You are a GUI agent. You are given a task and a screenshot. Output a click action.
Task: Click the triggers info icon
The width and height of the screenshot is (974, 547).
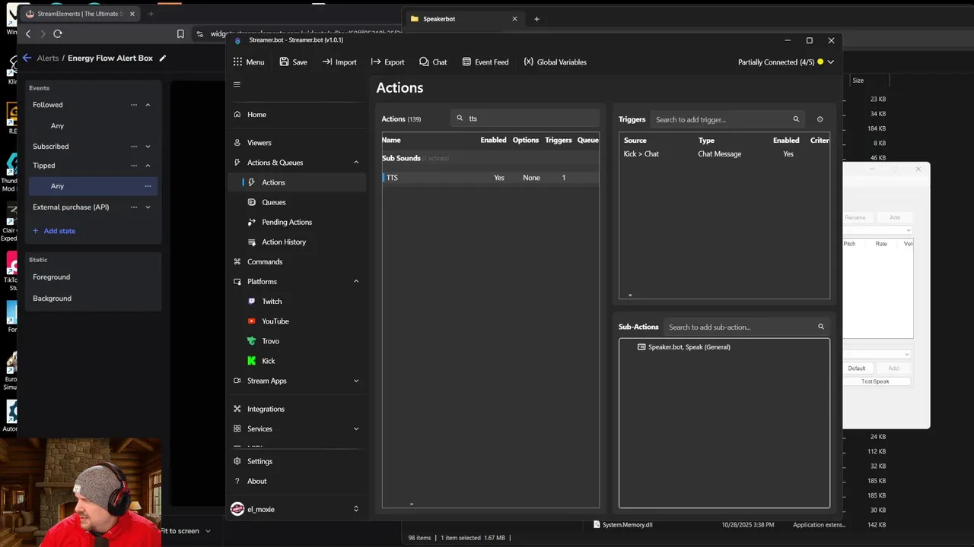[x=820, y=119]
